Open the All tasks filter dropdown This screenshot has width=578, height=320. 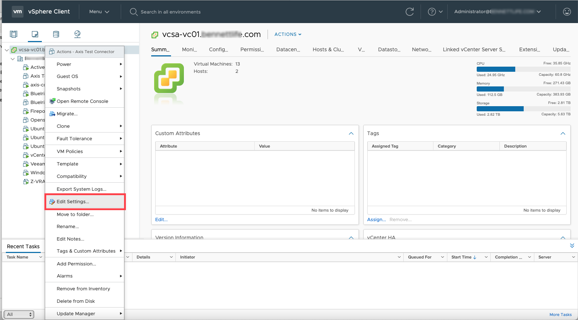pyautogui.click(x=19, y=314)
